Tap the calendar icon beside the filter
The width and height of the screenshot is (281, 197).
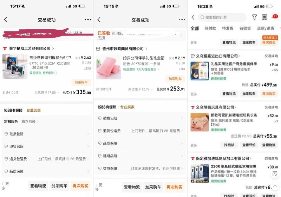click(264, 17)
